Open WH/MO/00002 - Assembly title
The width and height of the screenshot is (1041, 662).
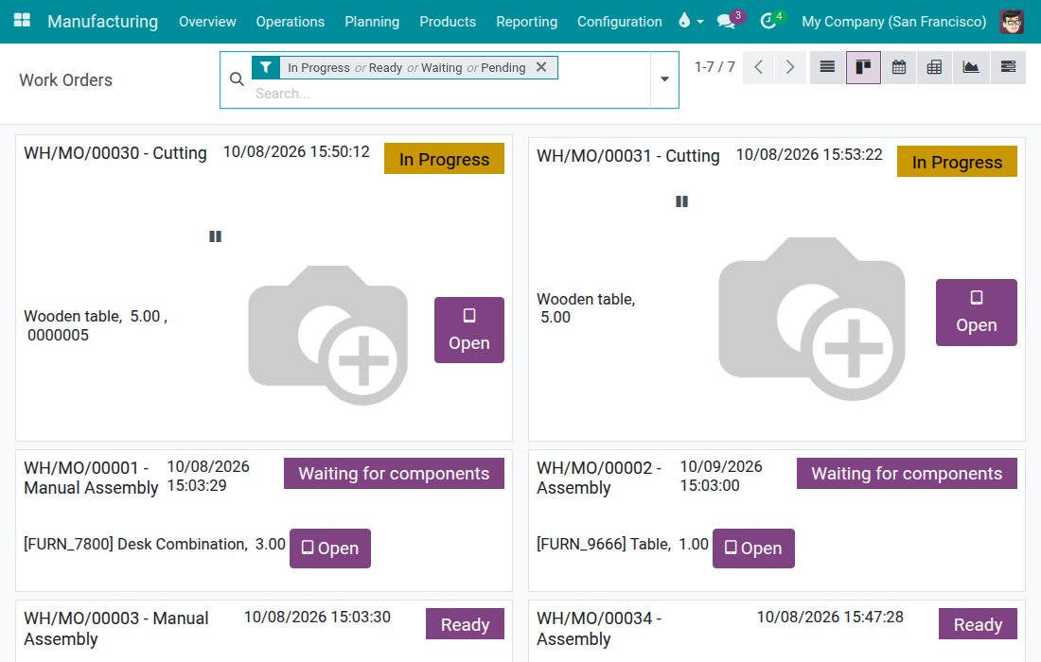(599, 478)
